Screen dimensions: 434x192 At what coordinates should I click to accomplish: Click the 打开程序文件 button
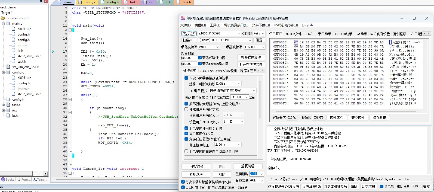tap(251, 57)
